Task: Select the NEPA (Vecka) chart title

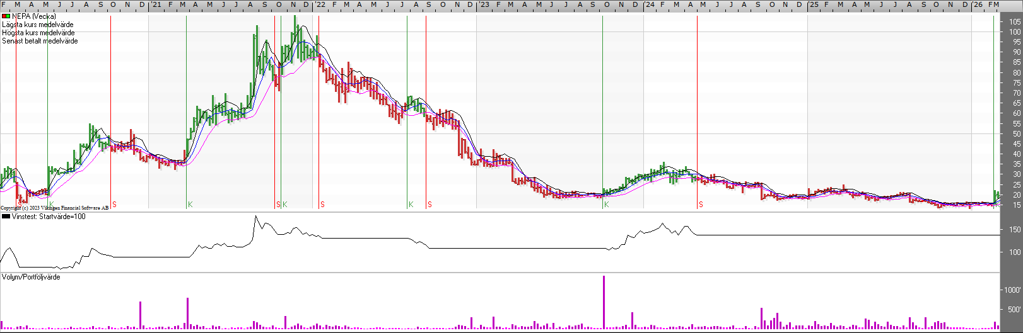Action: (x=34, y=16)
